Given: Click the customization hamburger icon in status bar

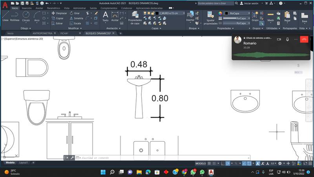Looking at the screenshot, I should (x=310, y=163).
